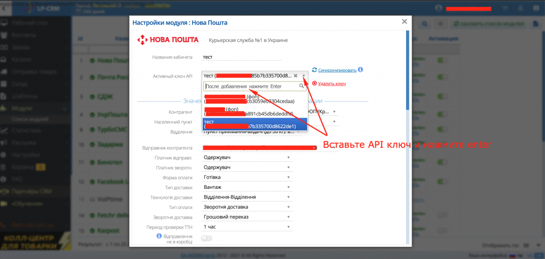Open the Форма оплати dropdown
The width and height of the screenshot is (545, 259).
pos(247,177)
